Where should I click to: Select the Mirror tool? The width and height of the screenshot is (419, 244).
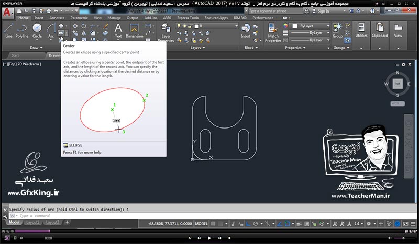84,33
